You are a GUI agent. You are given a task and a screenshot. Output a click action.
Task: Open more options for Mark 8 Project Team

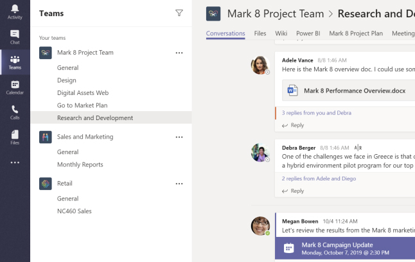(x=179, y=53)
